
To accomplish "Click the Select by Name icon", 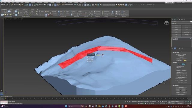I will coord(22,5).
